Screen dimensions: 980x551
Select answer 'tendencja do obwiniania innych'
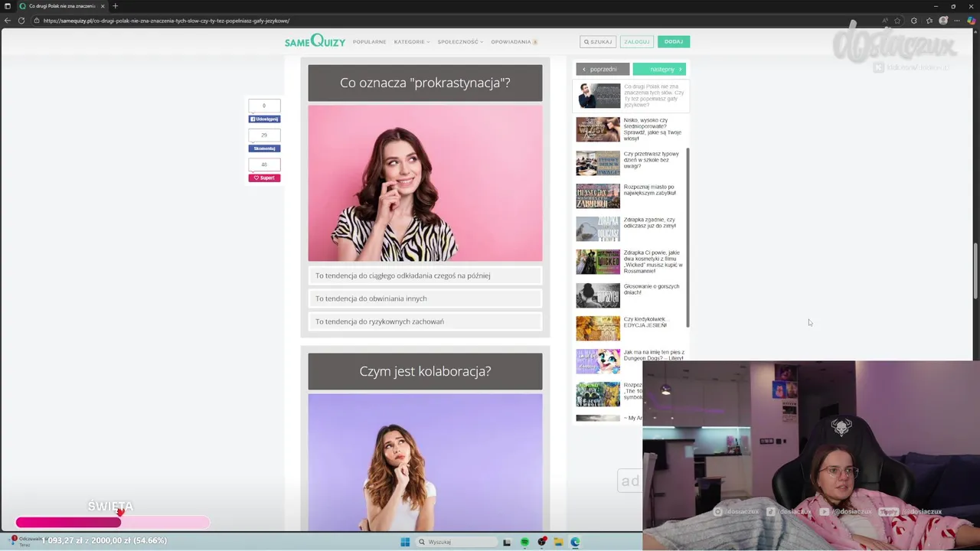pyautogui.click(x=425, y=298)
